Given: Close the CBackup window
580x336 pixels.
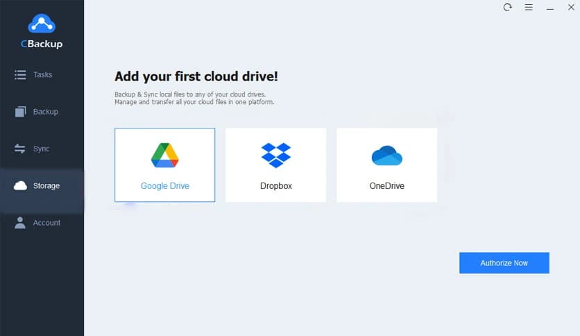Looking at the screenshot, I should (571, 7).
